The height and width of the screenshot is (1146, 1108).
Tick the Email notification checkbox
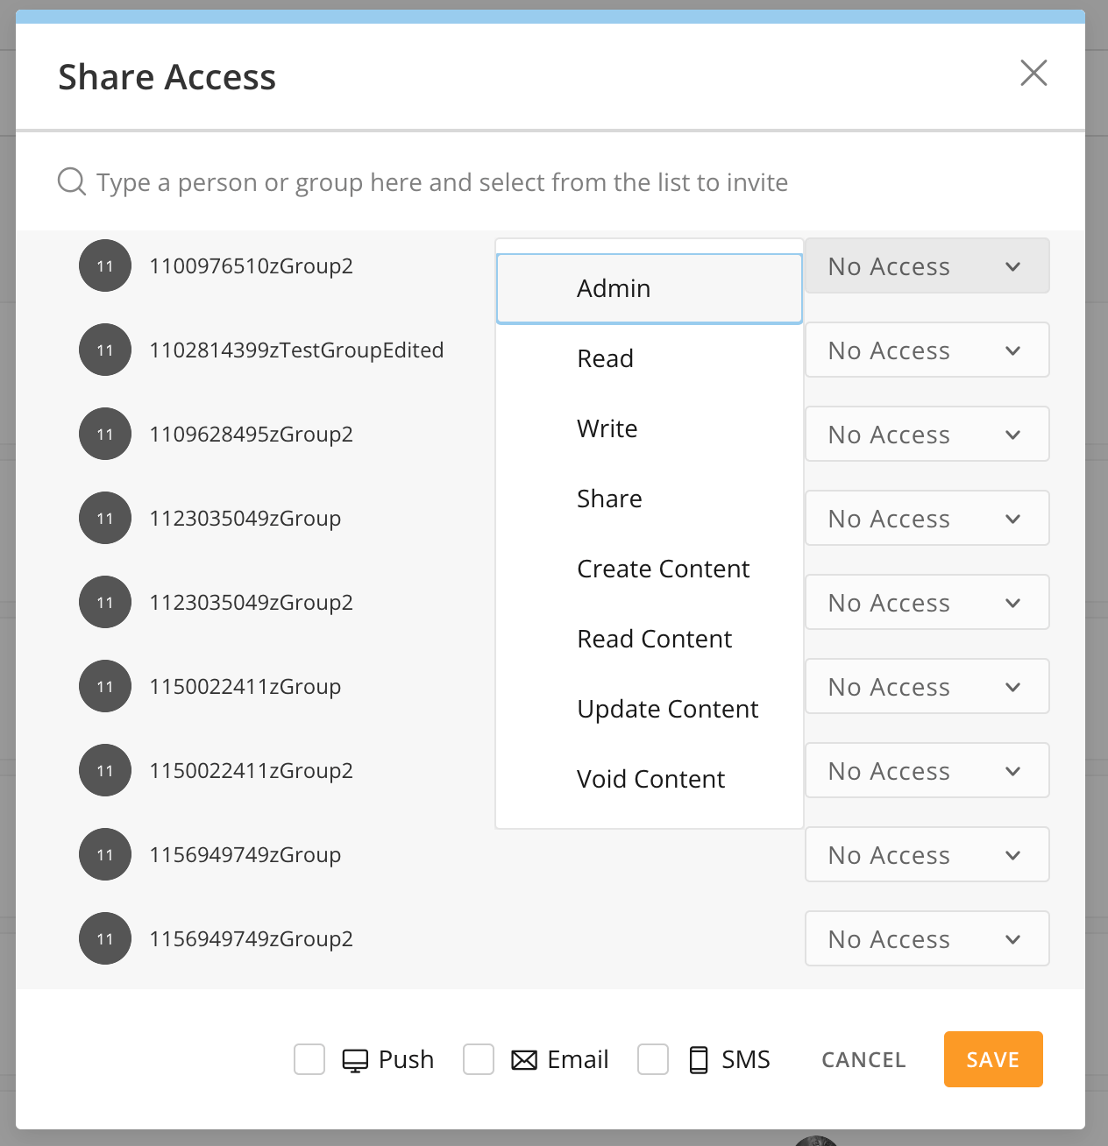tap(479, 1059)
